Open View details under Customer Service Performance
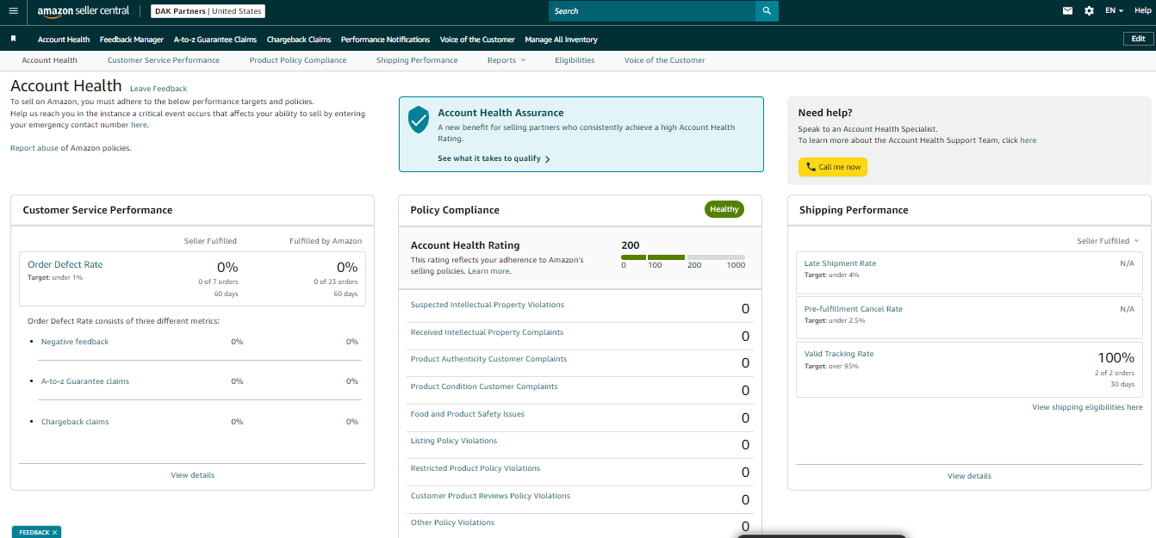 (x=193, y=475)
